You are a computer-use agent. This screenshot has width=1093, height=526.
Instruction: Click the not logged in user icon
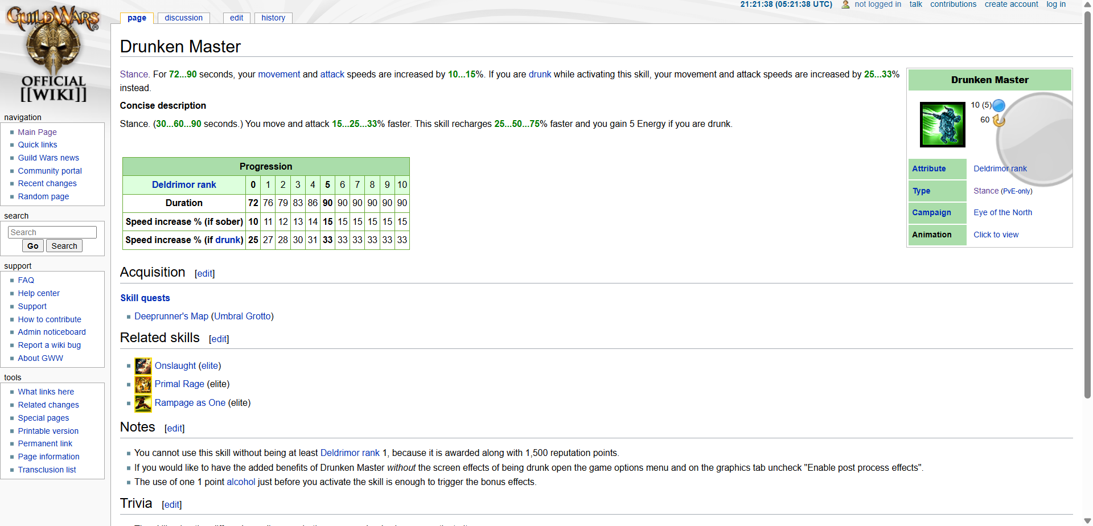(x=845, y=5)
